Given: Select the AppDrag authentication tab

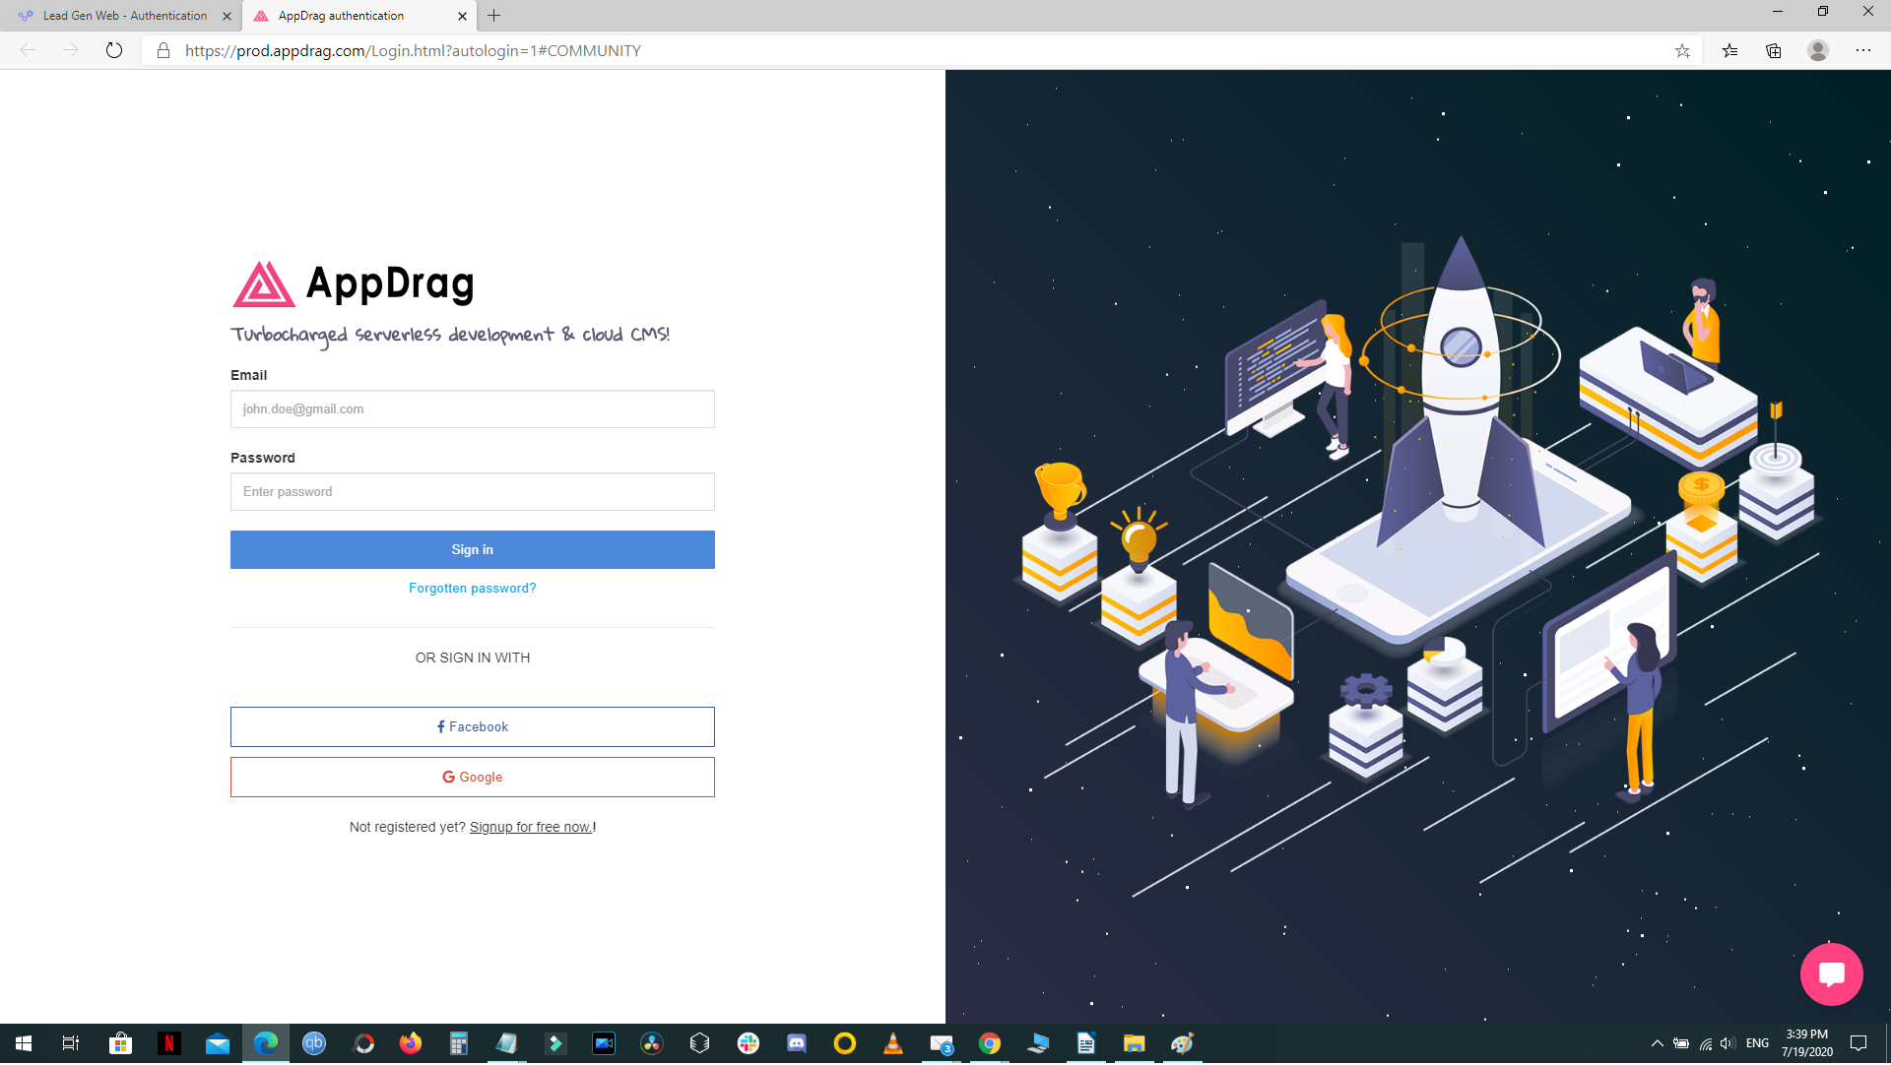Looking at the screenshot, I should (341, 16).
